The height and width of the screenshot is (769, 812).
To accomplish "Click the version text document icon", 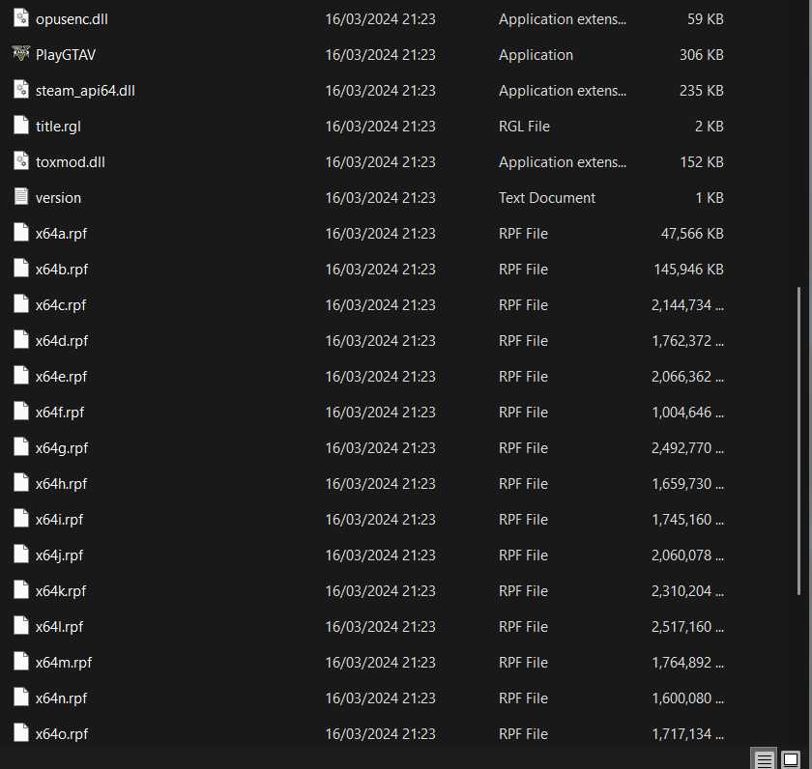I will tap(20, 196).
